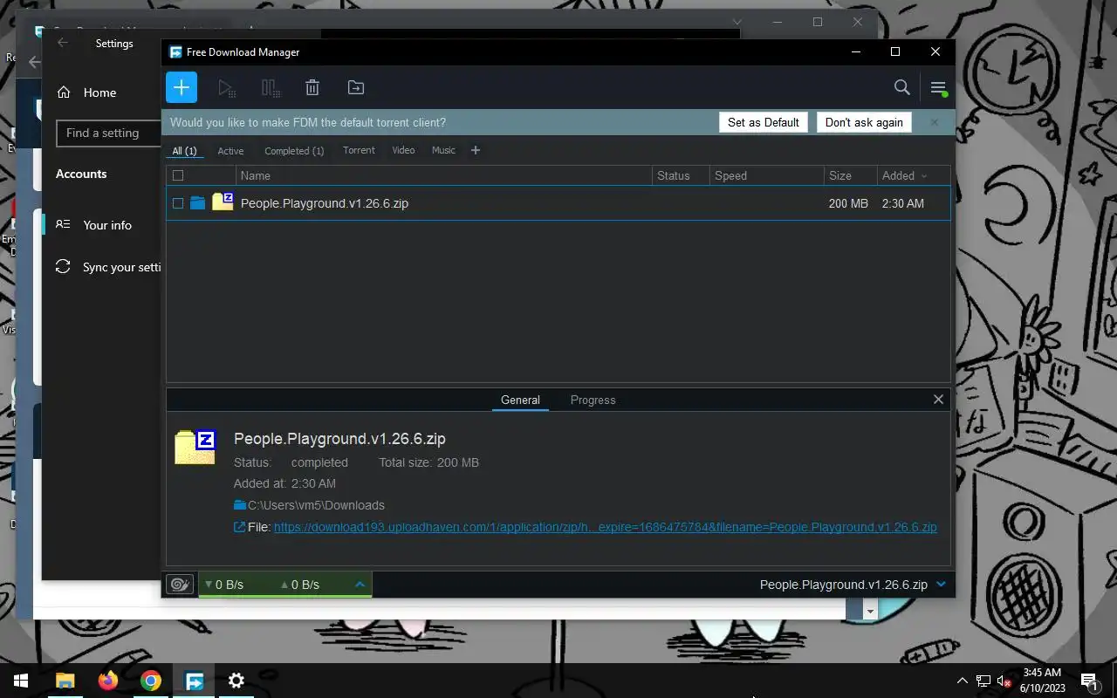Image resolution: width=1117 pixels, height=698 pixels.
Task: Click Free Download Manager taskbar icon
Action: pyautogui.click(x=194, y=681)
